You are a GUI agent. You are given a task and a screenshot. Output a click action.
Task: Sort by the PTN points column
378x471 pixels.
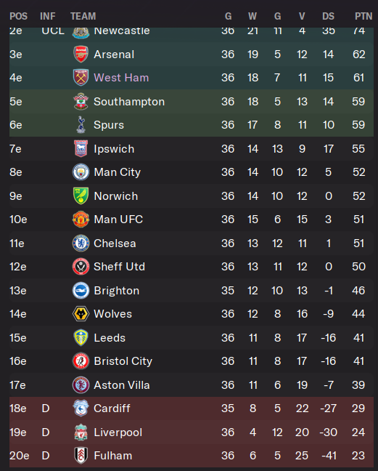coord(363,16)
